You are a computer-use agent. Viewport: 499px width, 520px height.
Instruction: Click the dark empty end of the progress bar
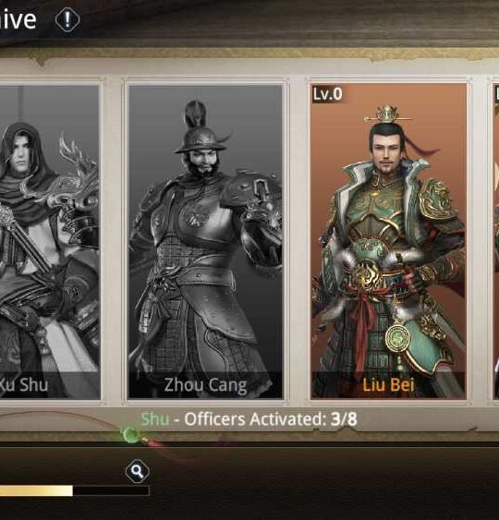tap(111, 490)
